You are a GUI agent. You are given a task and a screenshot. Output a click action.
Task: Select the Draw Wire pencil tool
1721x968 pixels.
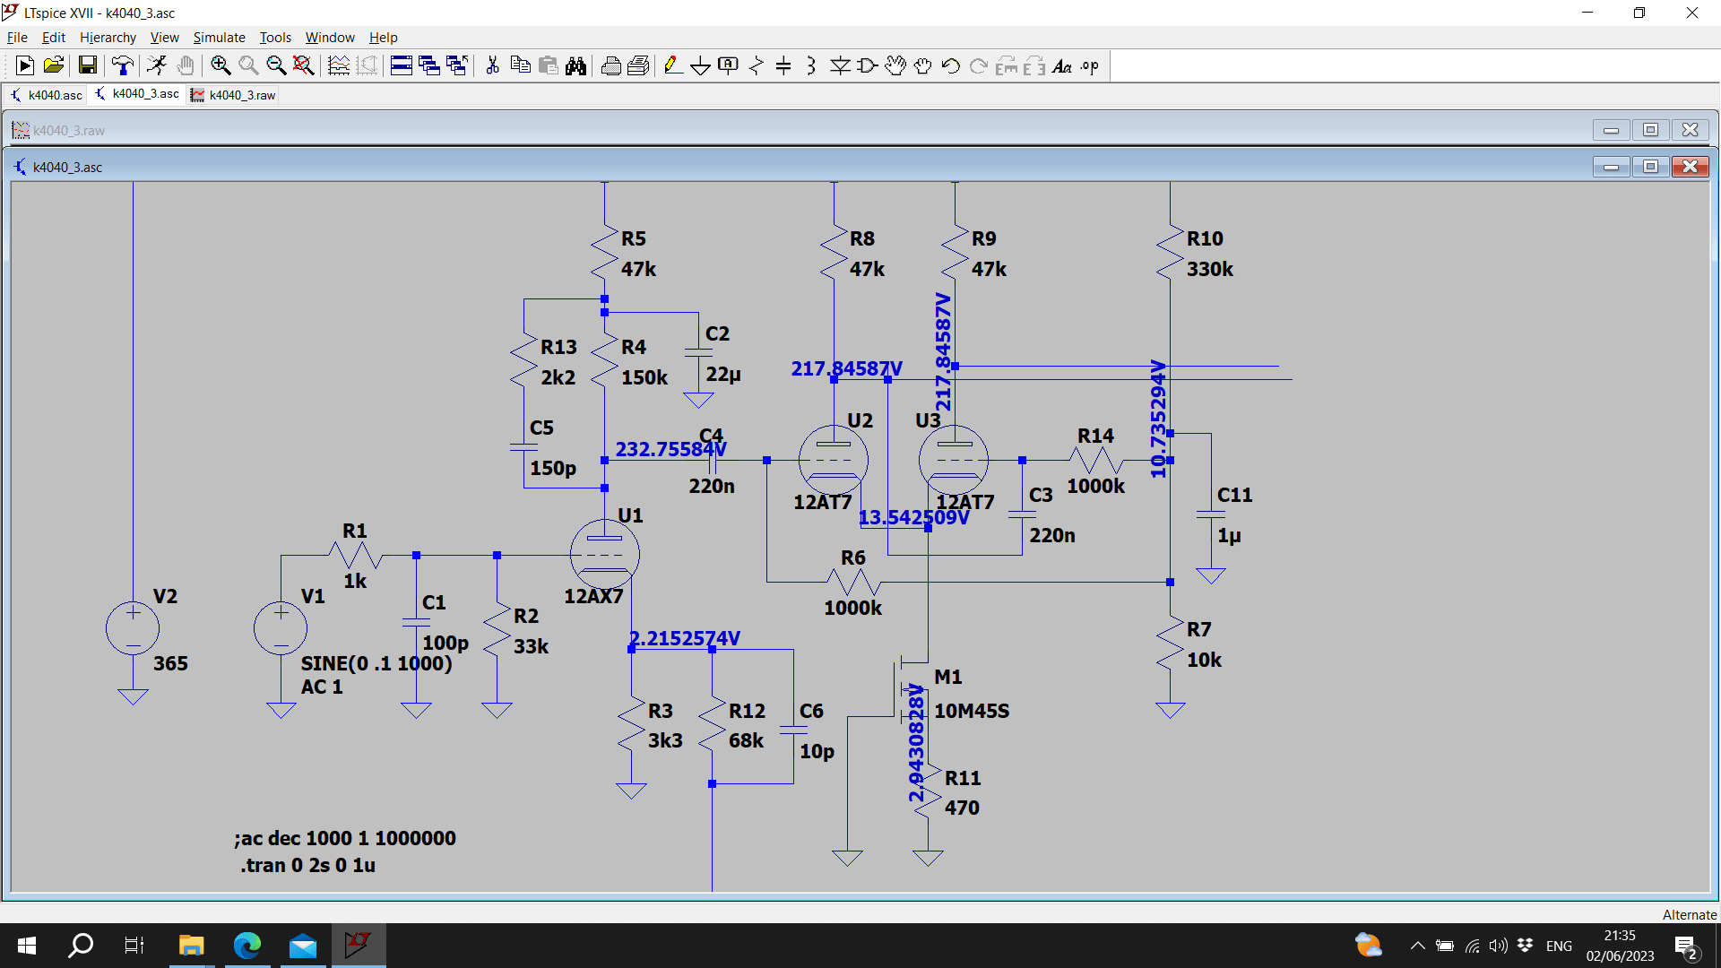(x=673, y=65)
